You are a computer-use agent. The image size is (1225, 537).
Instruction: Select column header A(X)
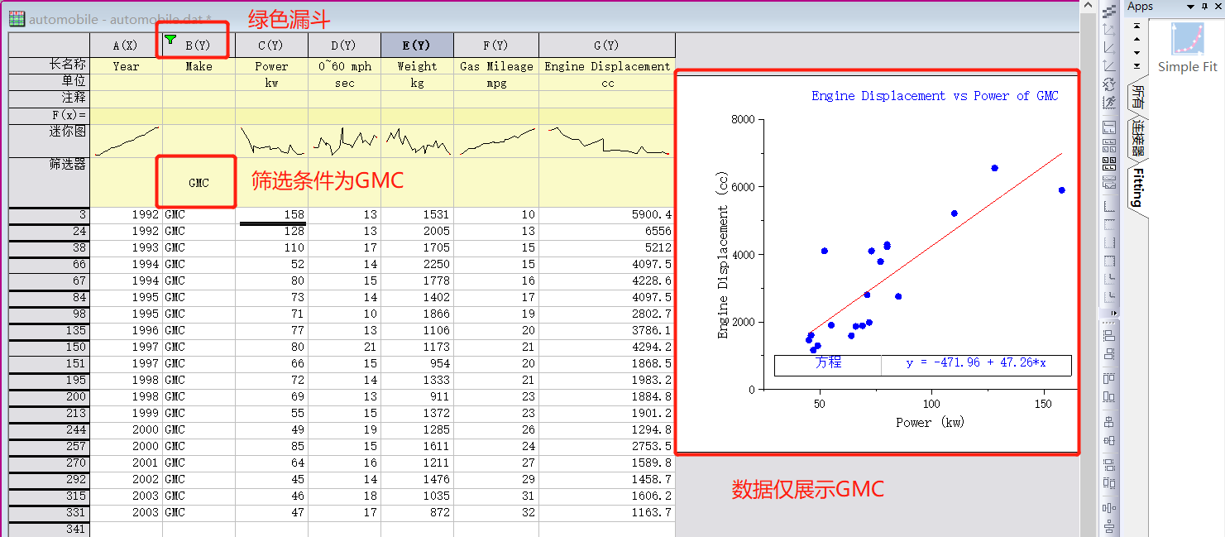click(126, 46)
